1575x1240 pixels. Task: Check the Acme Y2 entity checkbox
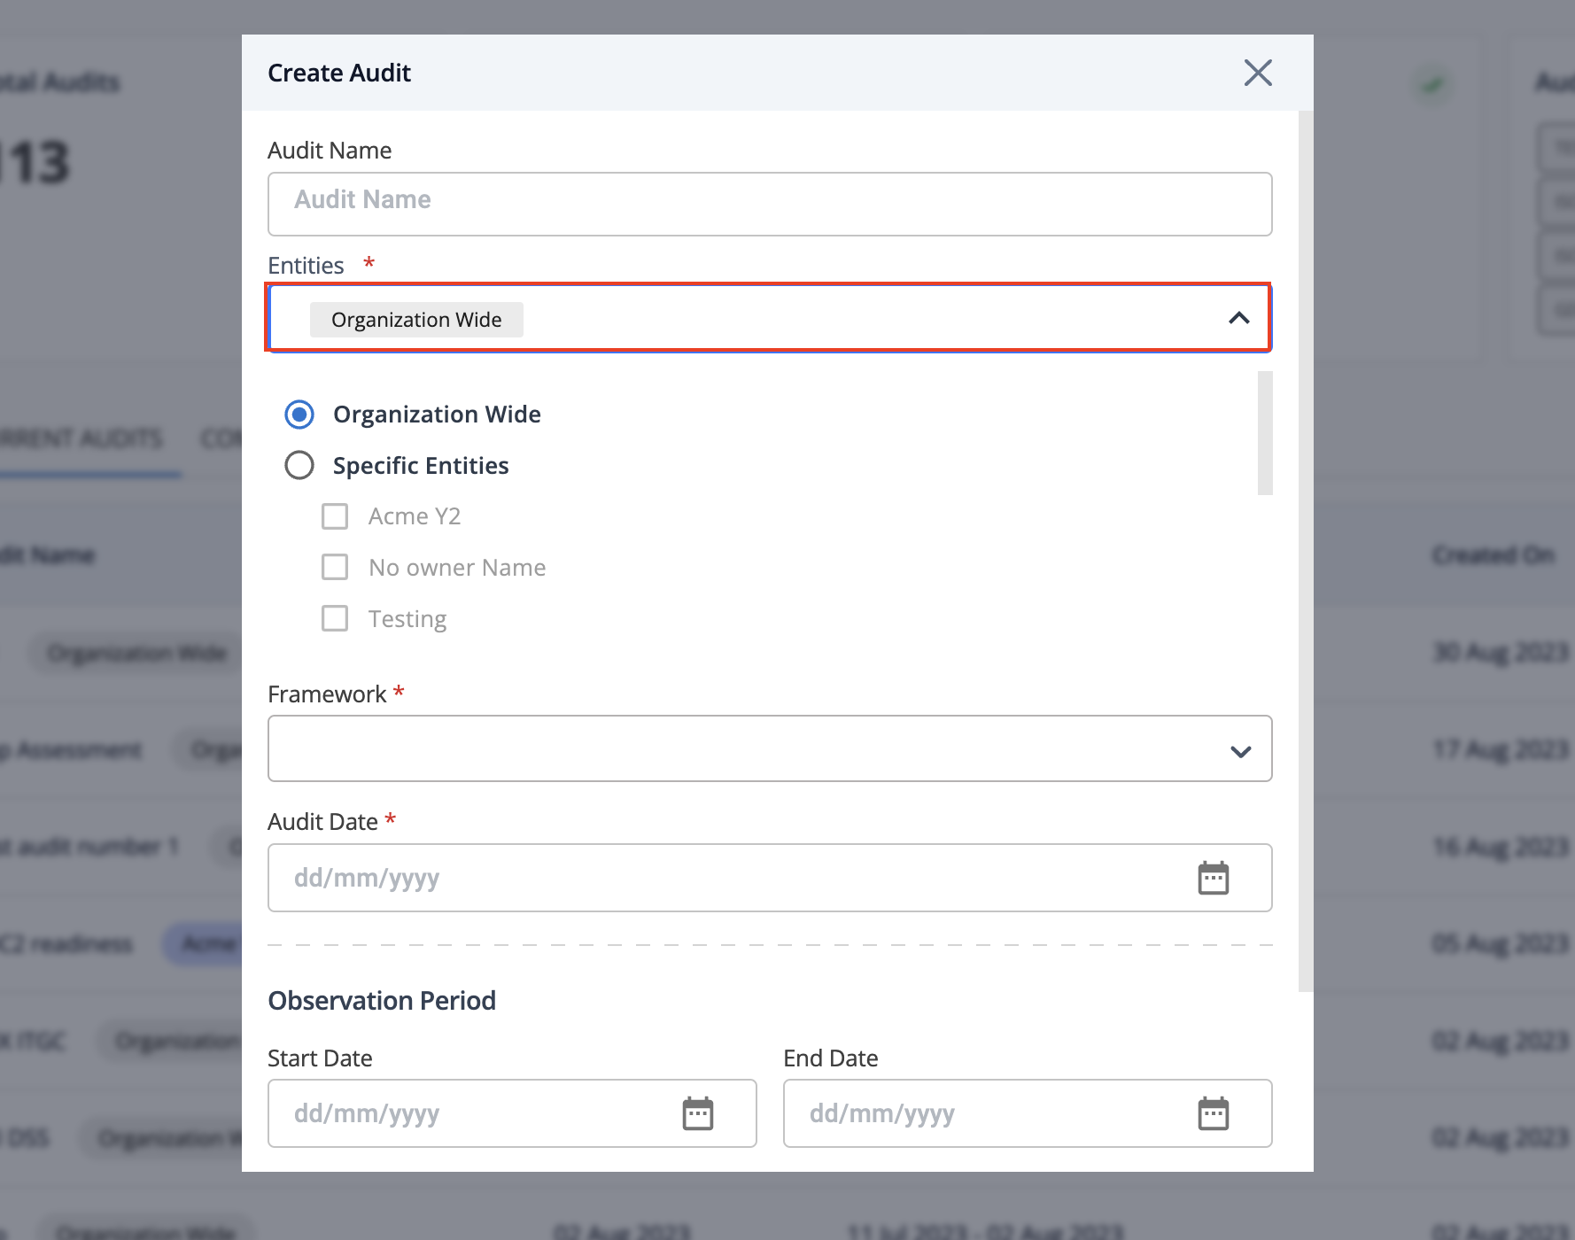[x=335, y=516]
